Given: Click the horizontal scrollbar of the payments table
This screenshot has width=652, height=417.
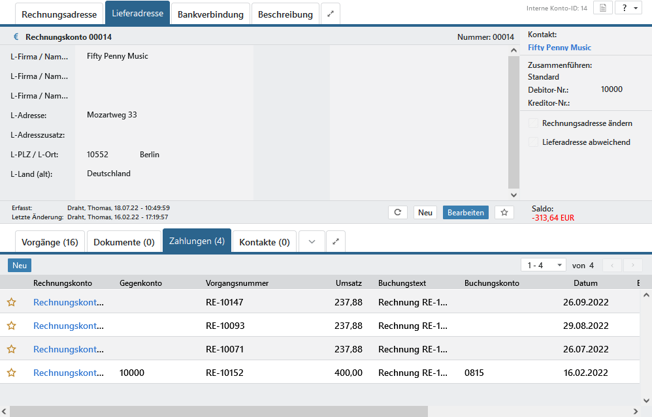Looking at the screenshot, I should click(219, 411).
